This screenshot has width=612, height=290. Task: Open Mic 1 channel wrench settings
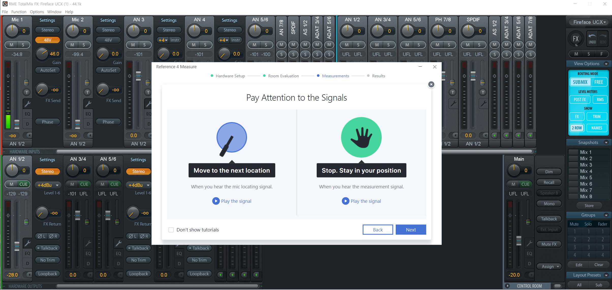[x=27, y=104]
